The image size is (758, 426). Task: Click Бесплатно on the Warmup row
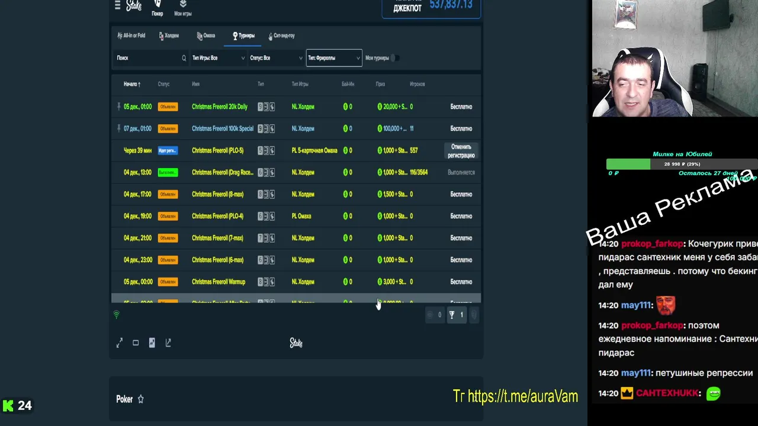(x=461, y=282)
